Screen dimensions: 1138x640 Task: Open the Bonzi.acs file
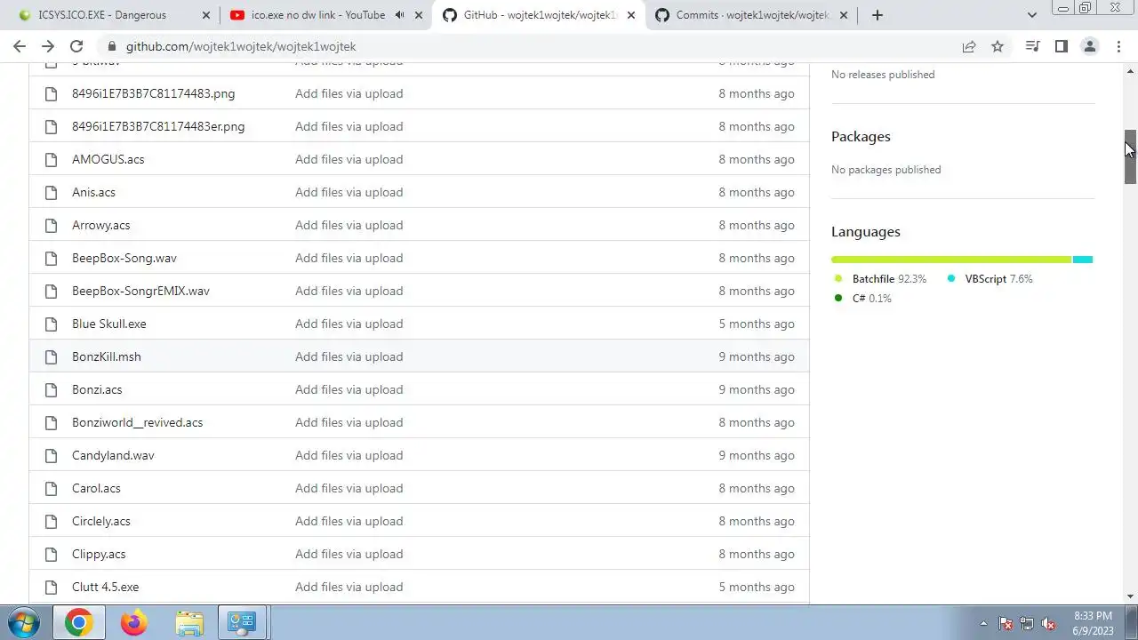pyautogui.click(x=97, y=389)
